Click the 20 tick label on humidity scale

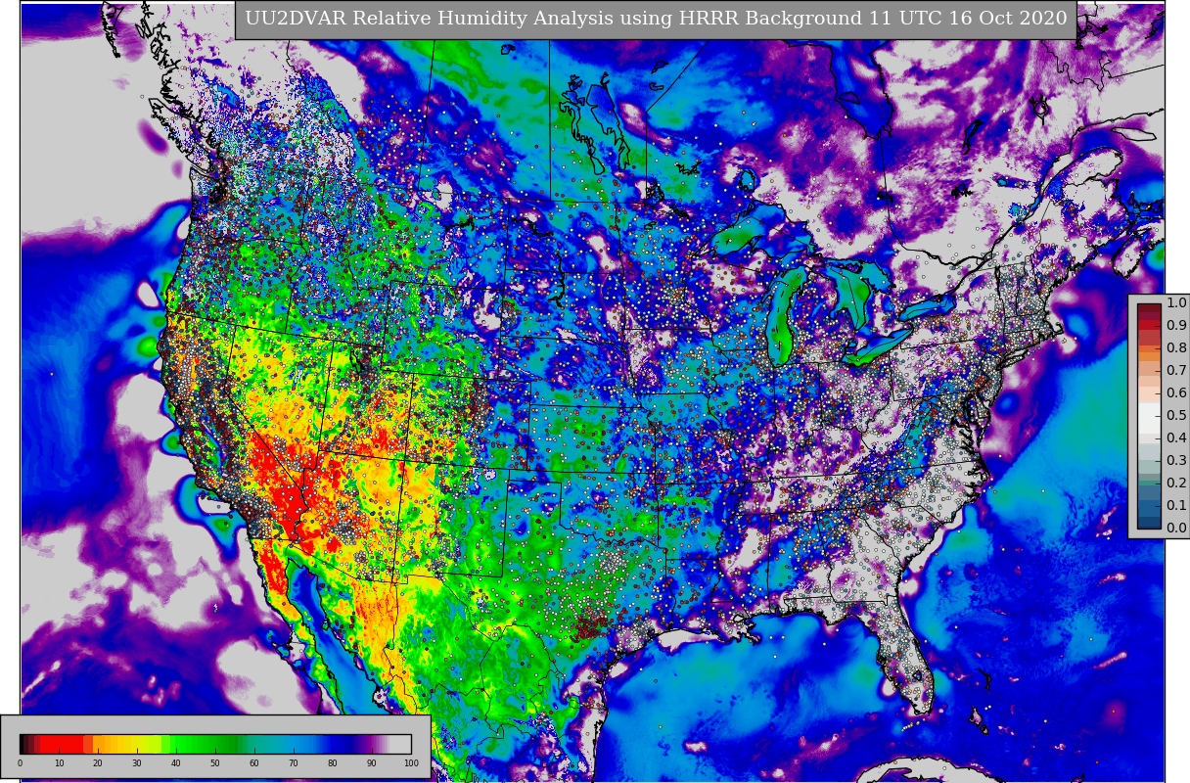[98, 763]
